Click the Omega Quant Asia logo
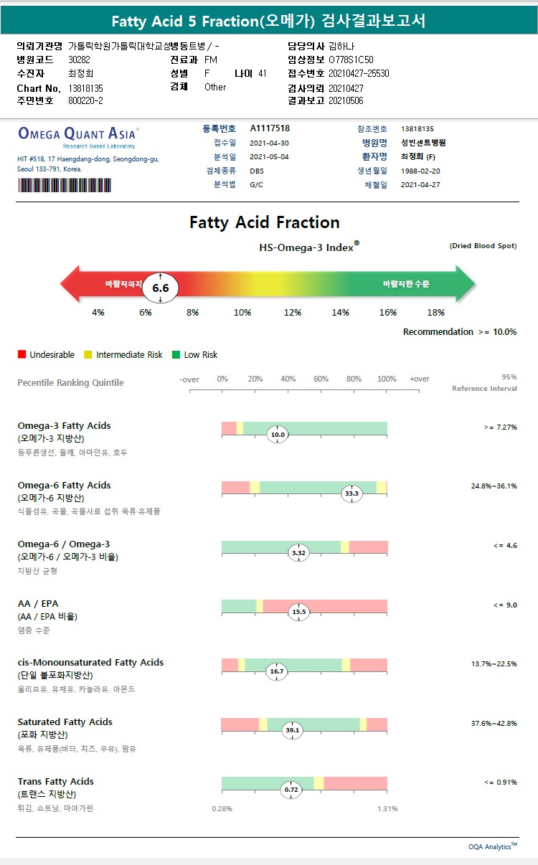This screenshot has width=538, height=865. coord(77,134)
